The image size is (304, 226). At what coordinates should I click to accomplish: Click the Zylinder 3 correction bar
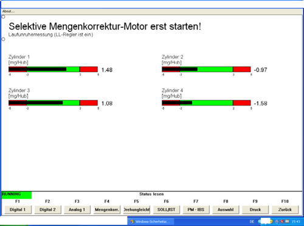(x=53, y=103)
